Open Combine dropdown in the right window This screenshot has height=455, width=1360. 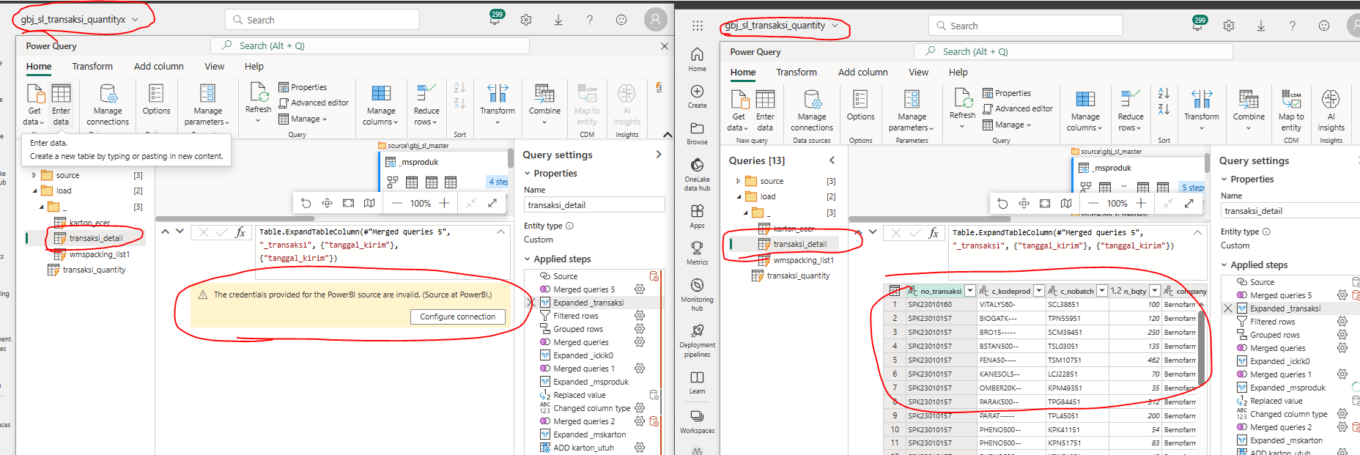pos(1249,111)
